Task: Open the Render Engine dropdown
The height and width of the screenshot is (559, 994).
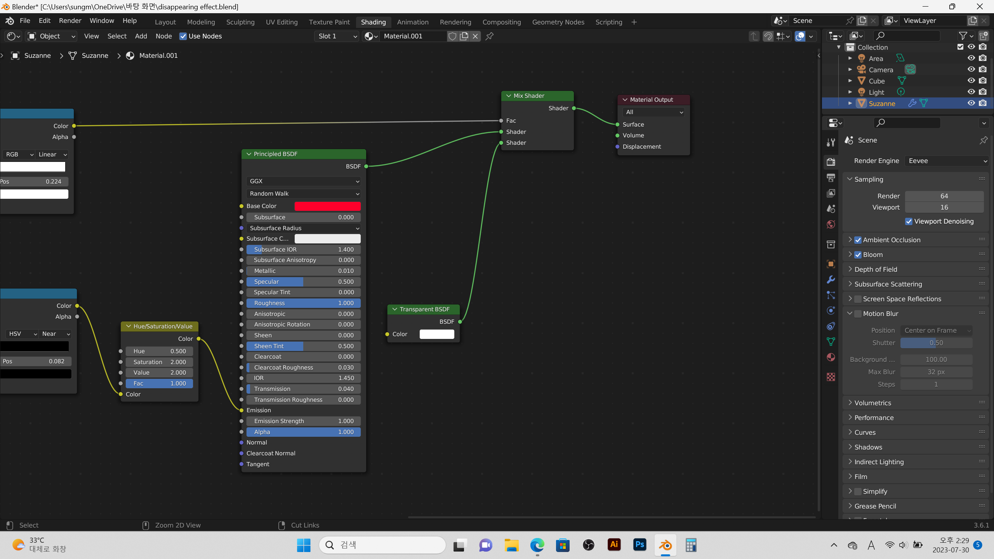Action: [x=946, y=161]
